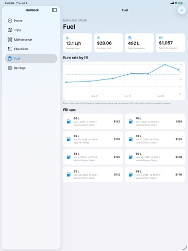
Task: Select the first data point on burn rate chart
Action: coord(66,82)
